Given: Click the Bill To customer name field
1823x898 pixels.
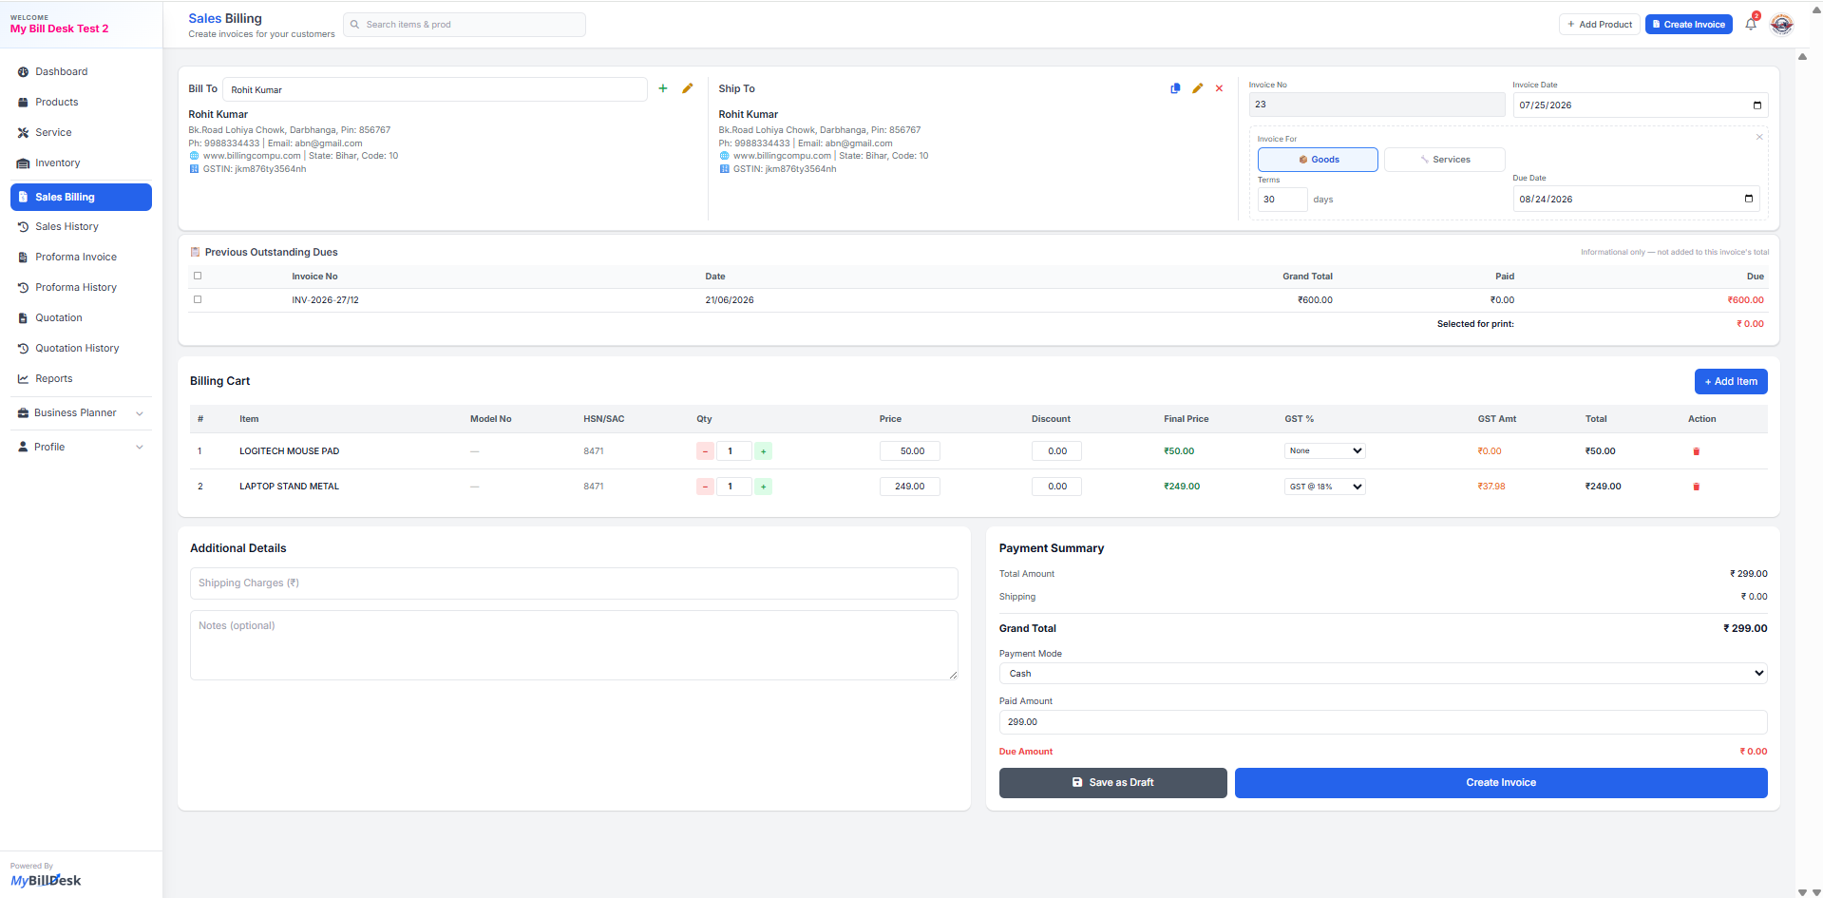Looking at the screenshot, I should pos(435,89).
